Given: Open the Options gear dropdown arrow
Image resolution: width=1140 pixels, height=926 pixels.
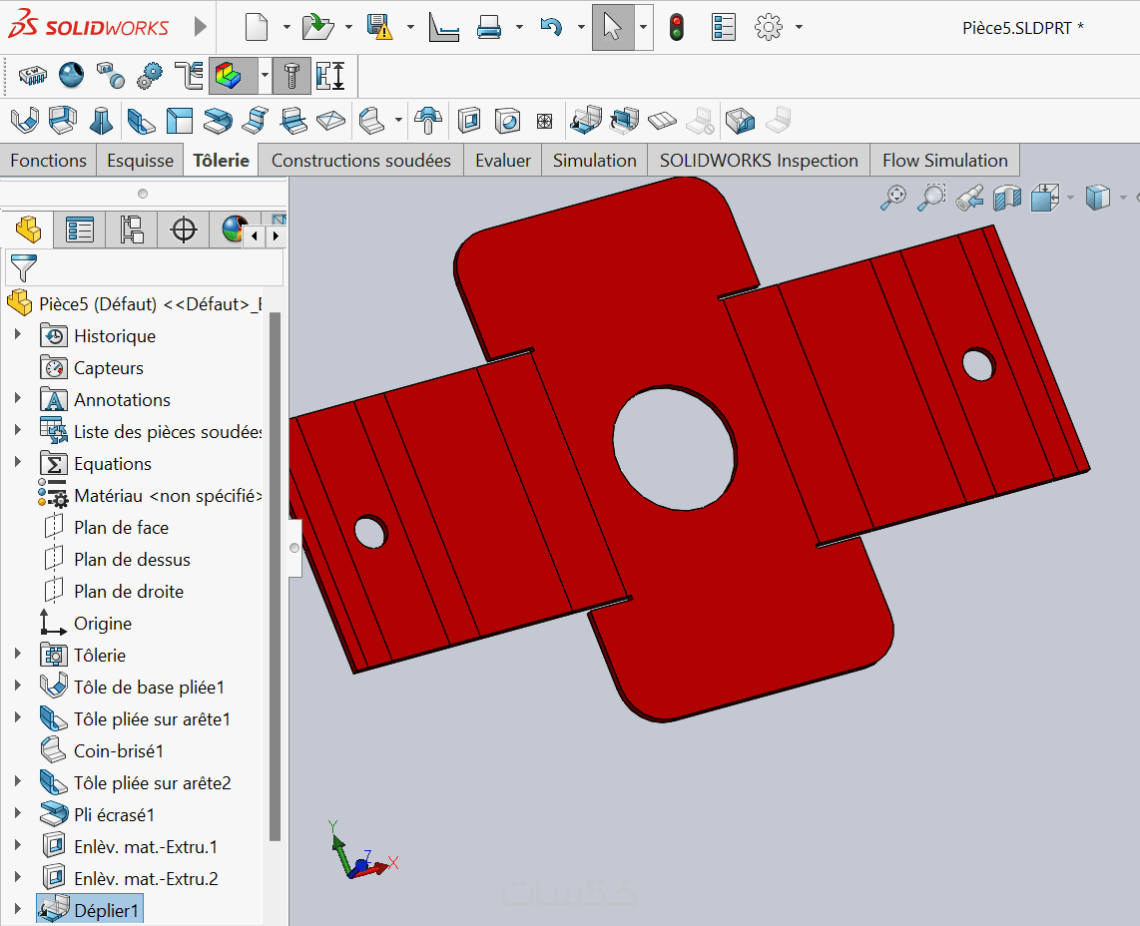Looking at the screenshot, I should [799, 27].
